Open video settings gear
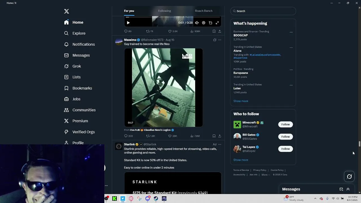361x203 pixels. [204, 23]
